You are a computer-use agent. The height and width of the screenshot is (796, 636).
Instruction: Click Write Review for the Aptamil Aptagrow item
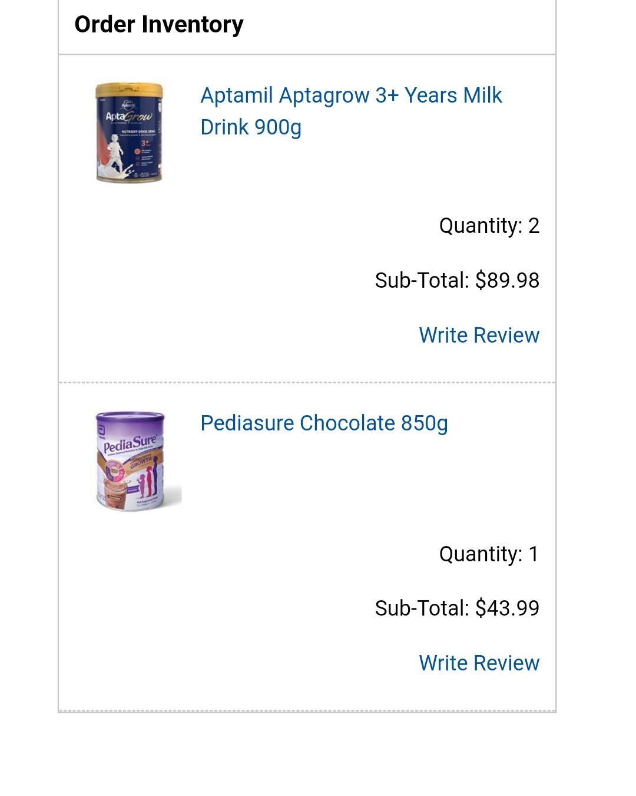click(479, 335)
